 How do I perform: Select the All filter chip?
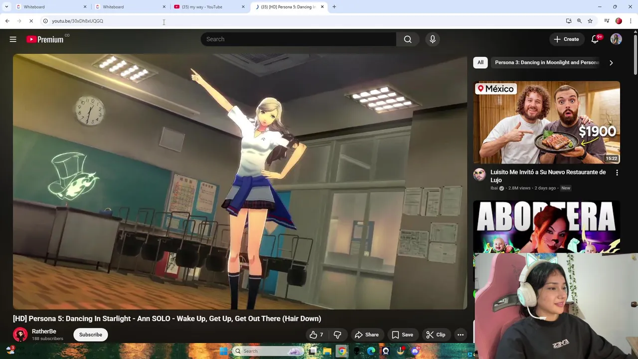click(x=480, y=62)
